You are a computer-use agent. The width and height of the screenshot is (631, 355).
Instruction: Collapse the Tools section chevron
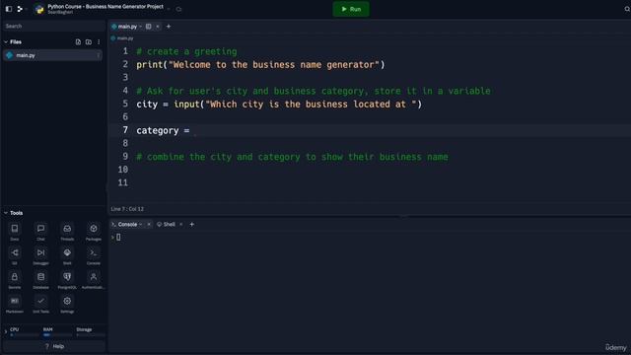[x=6, y=213]
